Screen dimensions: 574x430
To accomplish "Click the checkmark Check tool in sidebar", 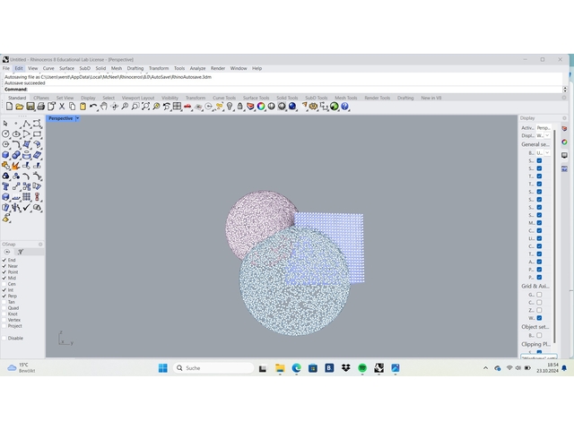I will [26, 207].
